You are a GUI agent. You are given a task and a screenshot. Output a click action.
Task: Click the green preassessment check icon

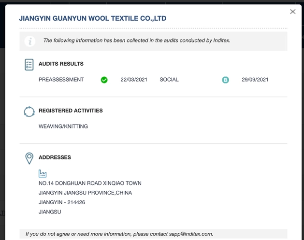(104, 80)
